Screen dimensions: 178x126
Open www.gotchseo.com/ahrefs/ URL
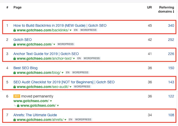pyautogui.click(x=40, y=119)
